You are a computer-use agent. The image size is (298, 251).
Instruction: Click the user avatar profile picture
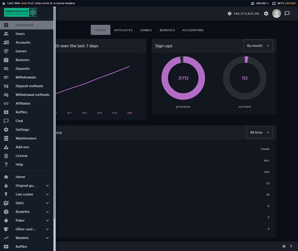click(277, 13)
